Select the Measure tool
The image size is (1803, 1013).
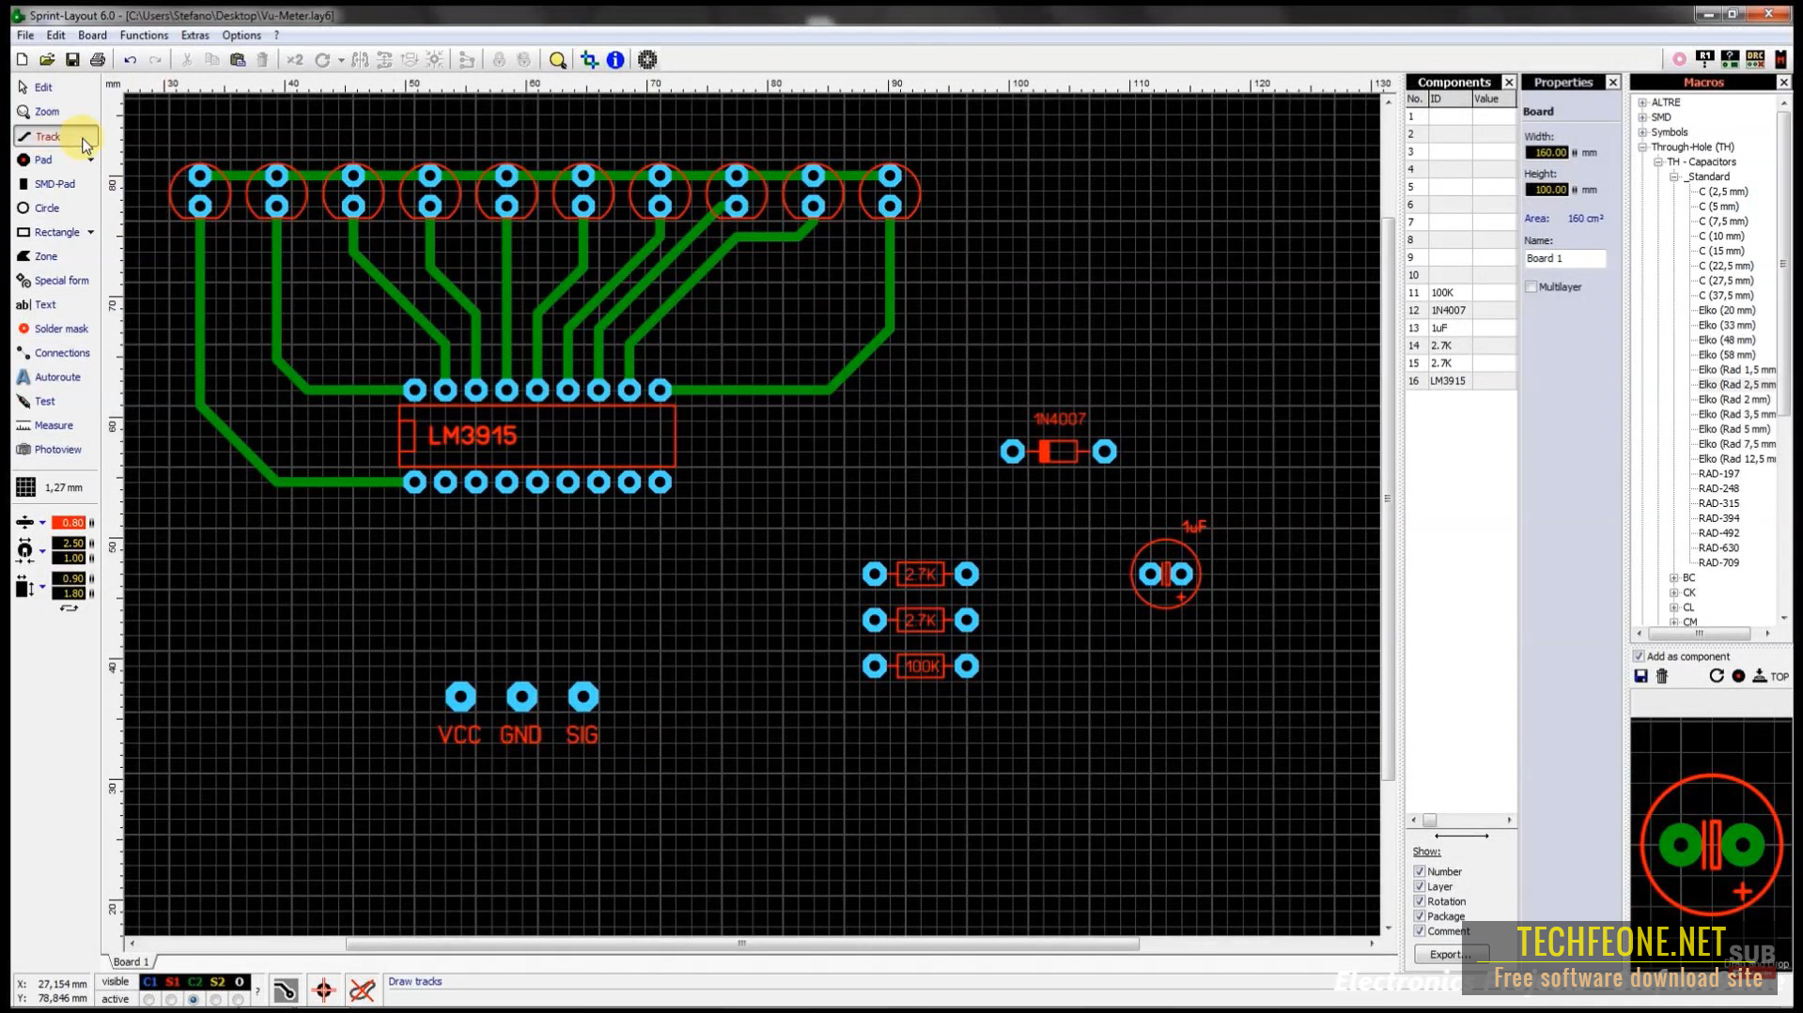click(53, 425)
